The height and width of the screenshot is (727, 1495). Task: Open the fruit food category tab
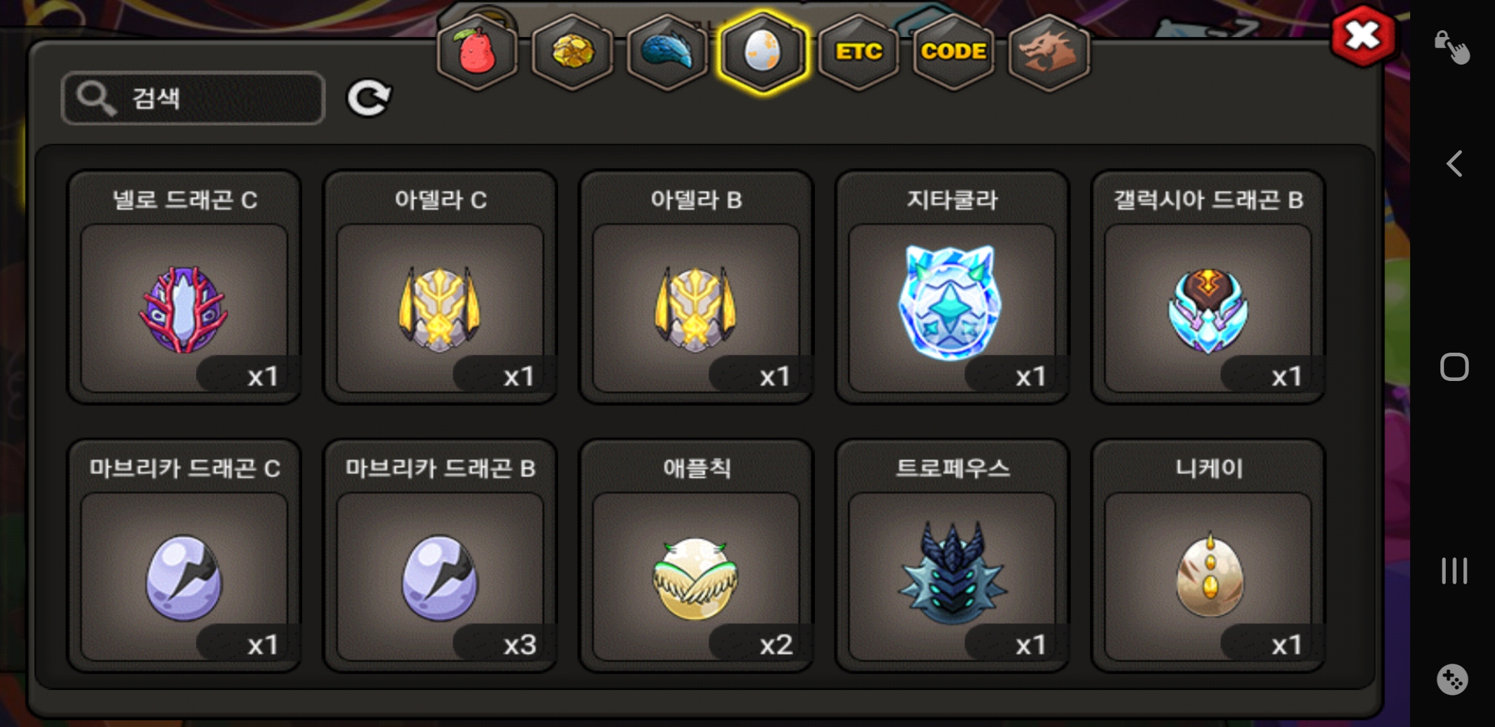coord(477,52)
